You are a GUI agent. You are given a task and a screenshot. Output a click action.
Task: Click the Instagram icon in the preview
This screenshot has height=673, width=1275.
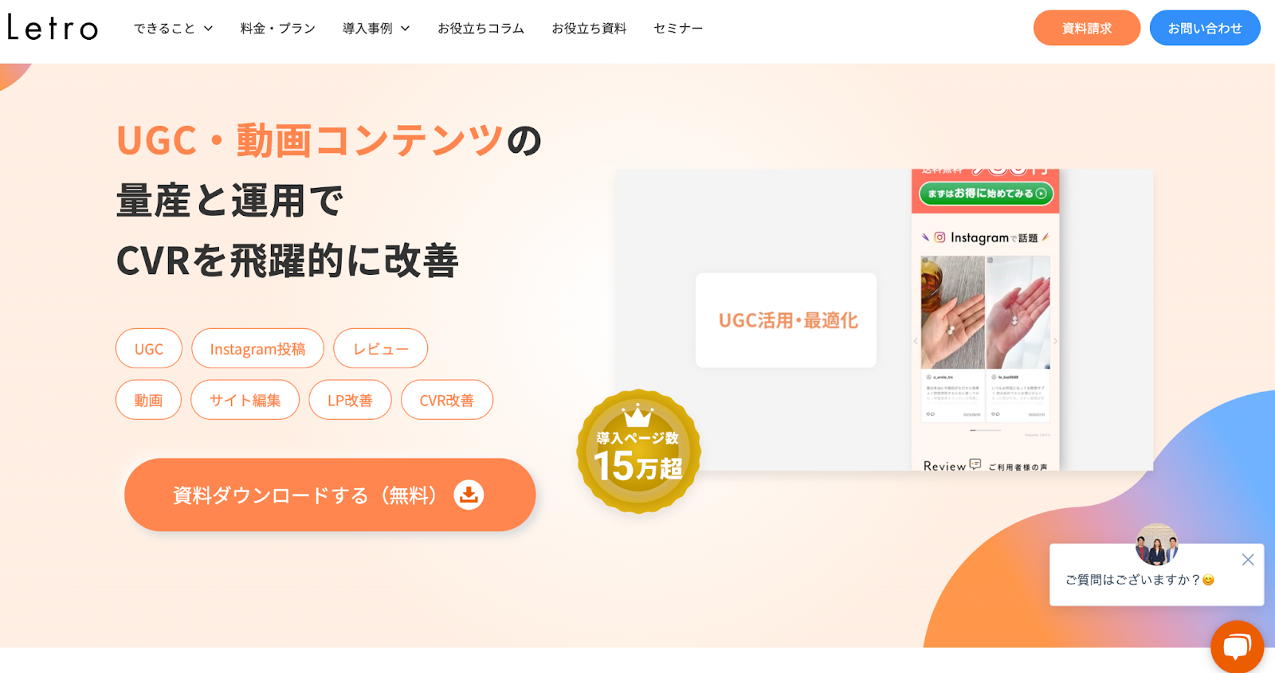pyautogui.click(x=940, y=237)
